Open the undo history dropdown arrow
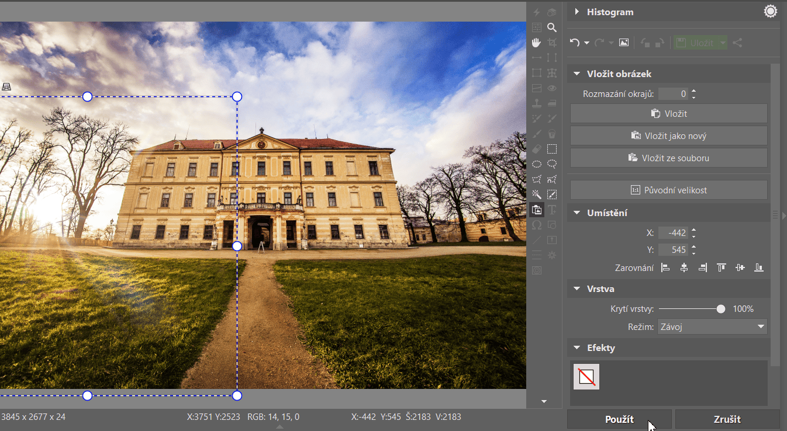 coord(586,43)
